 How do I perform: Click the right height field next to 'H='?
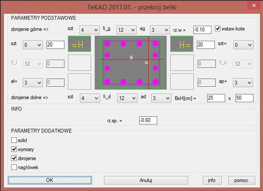tap(206, 45)
